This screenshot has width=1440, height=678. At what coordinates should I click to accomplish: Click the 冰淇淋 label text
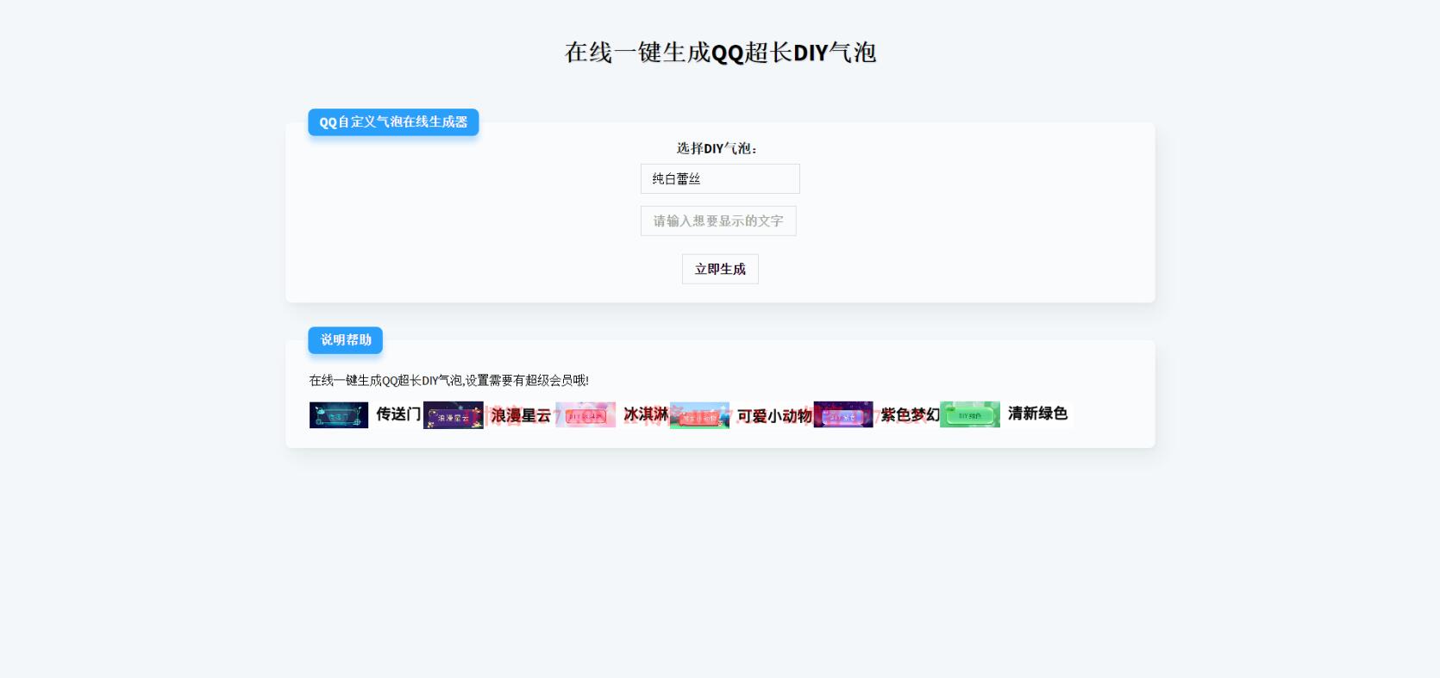646,414
